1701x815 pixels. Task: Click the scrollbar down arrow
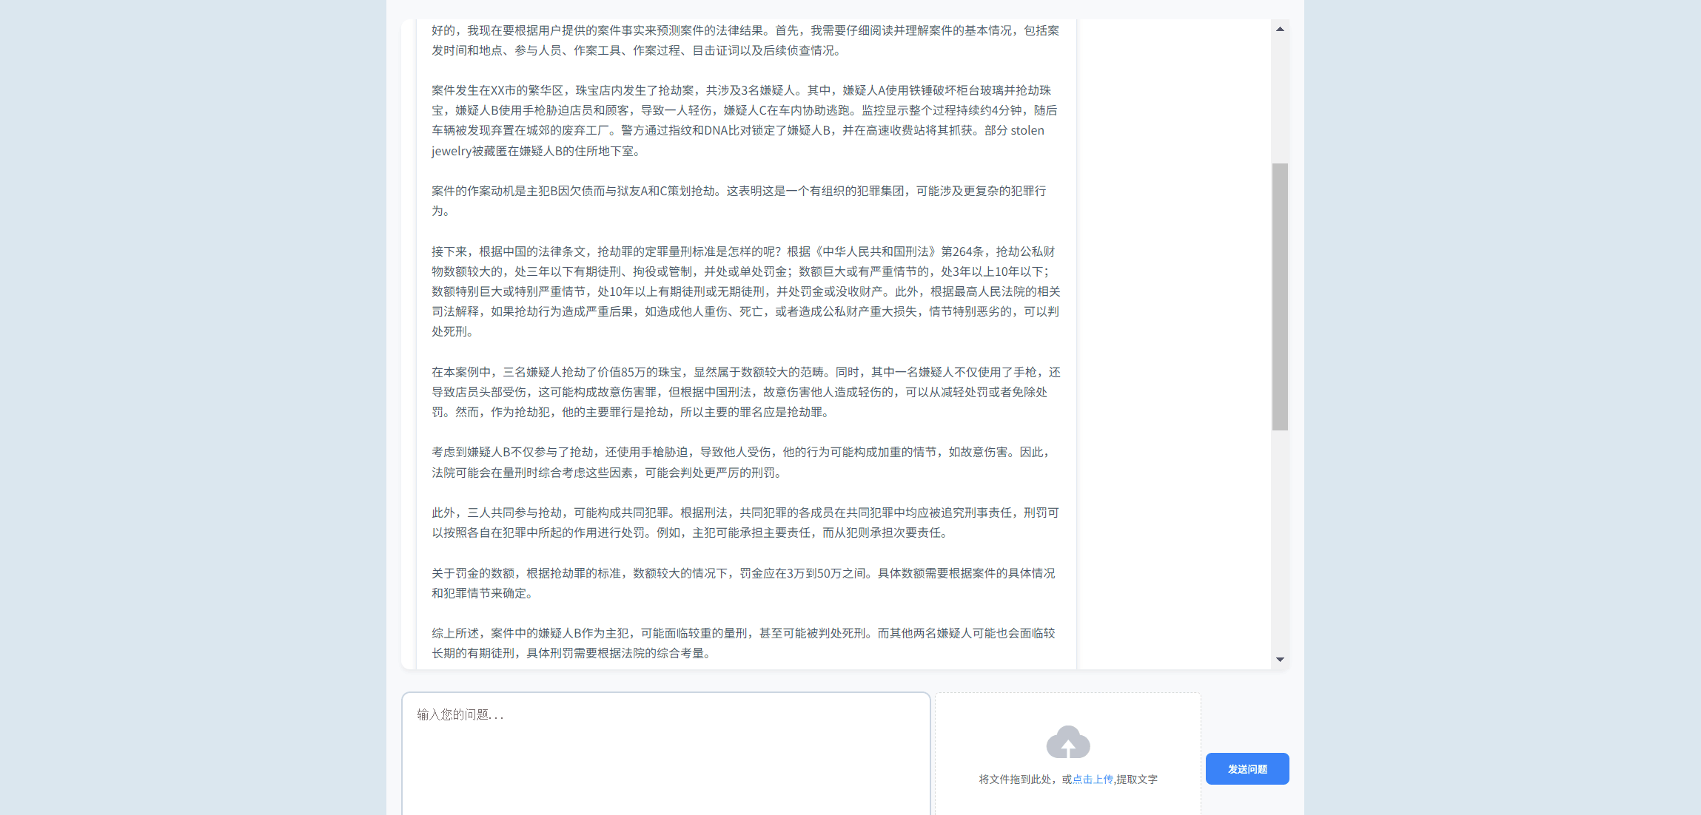tap(1280, 660)
